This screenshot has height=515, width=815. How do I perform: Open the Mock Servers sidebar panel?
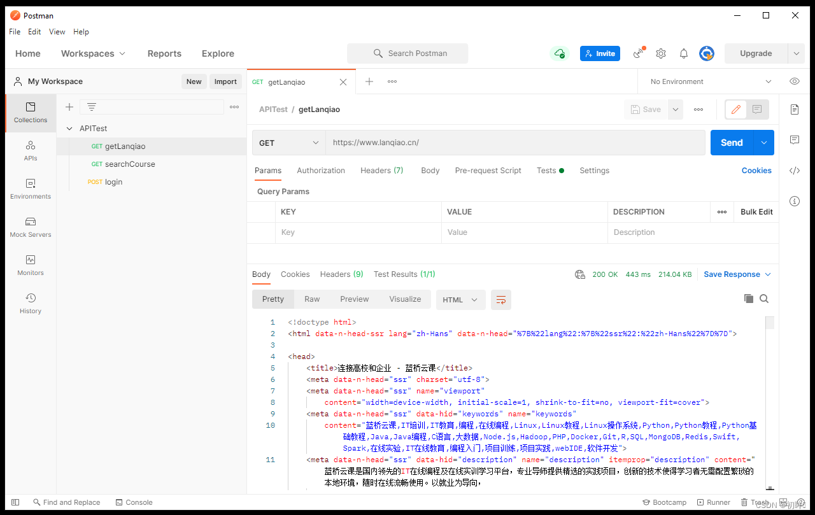tap(31, 227)
